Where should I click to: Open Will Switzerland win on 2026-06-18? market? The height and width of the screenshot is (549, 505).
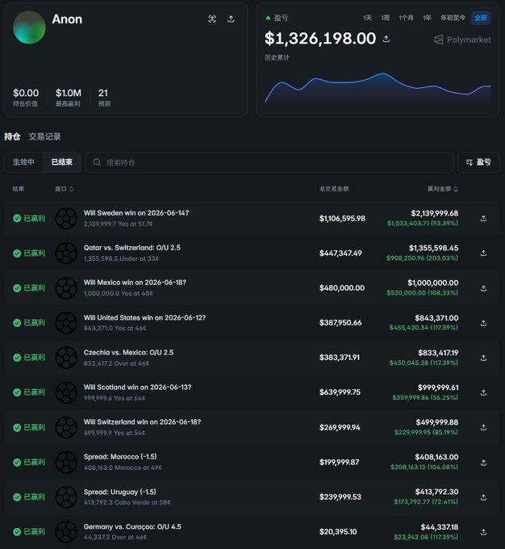tap(142, 422)
